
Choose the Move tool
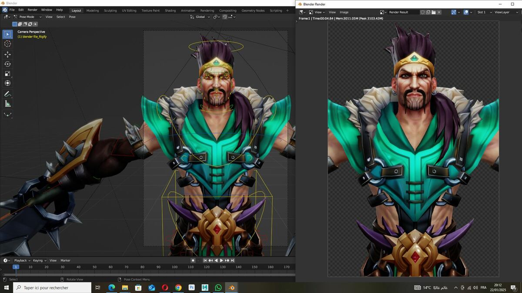point(8,54)
